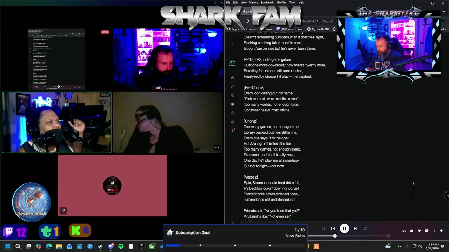Show hidden system tray icons
The image size is (449, 252).
point(399,246)
